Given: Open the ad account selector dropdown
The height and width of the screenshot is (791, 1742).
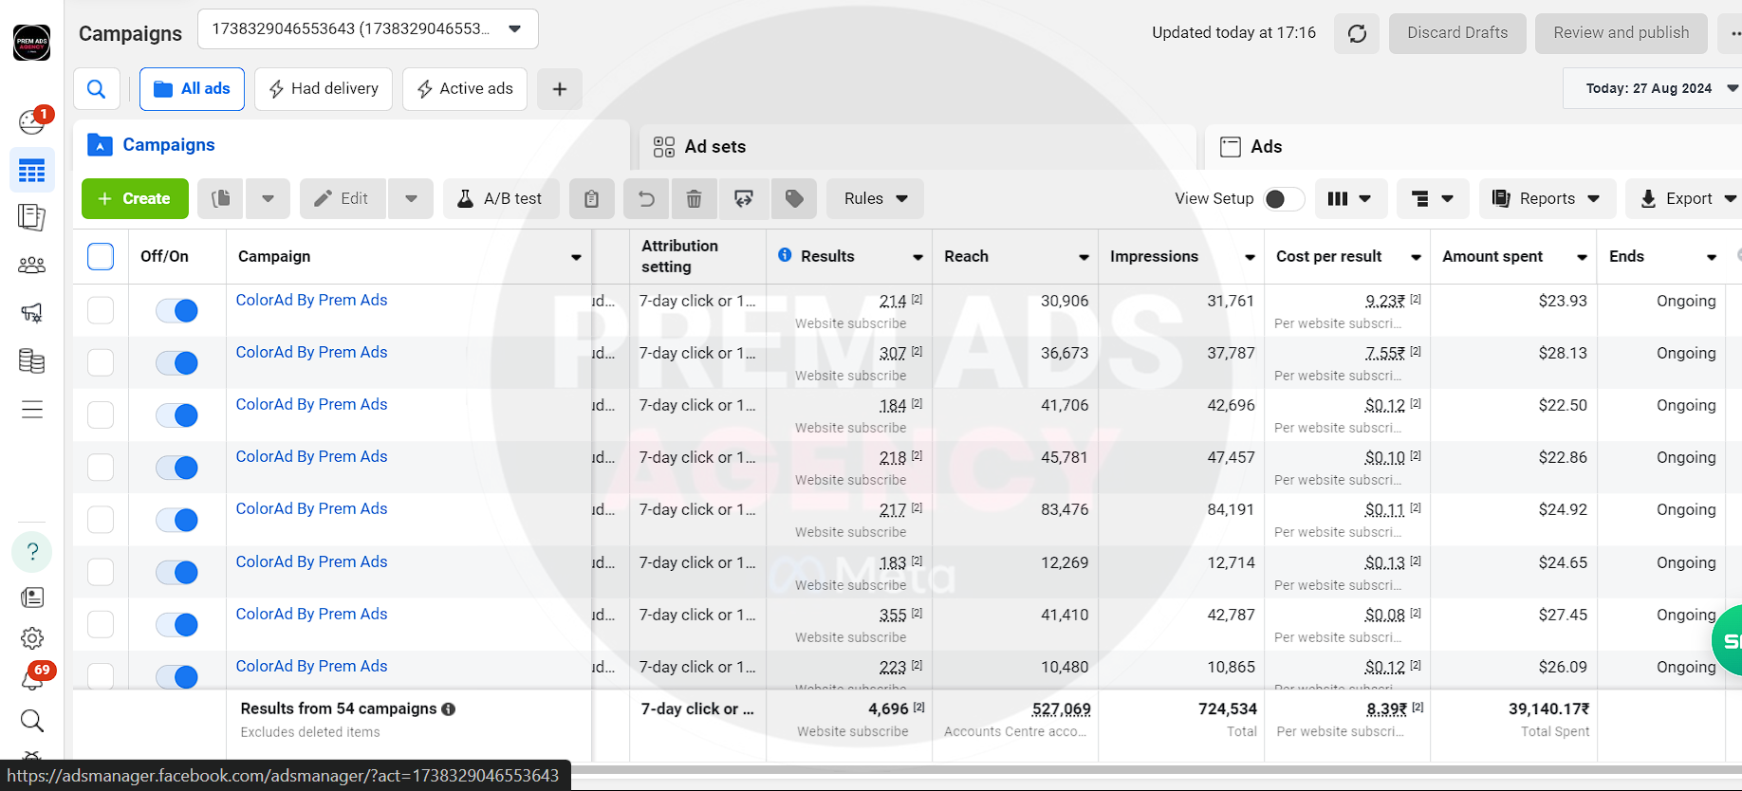Looking at the screenshot, I should coord(368,29).
